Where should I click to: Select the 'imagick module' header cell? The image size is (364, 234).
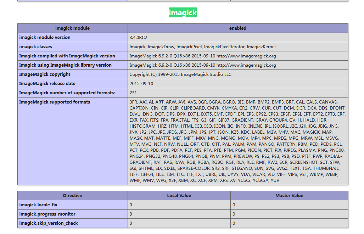[x=72, y=28]
